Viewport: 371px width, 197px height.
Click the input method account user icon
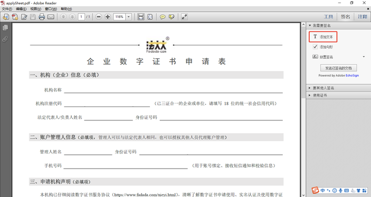point(353,190)
